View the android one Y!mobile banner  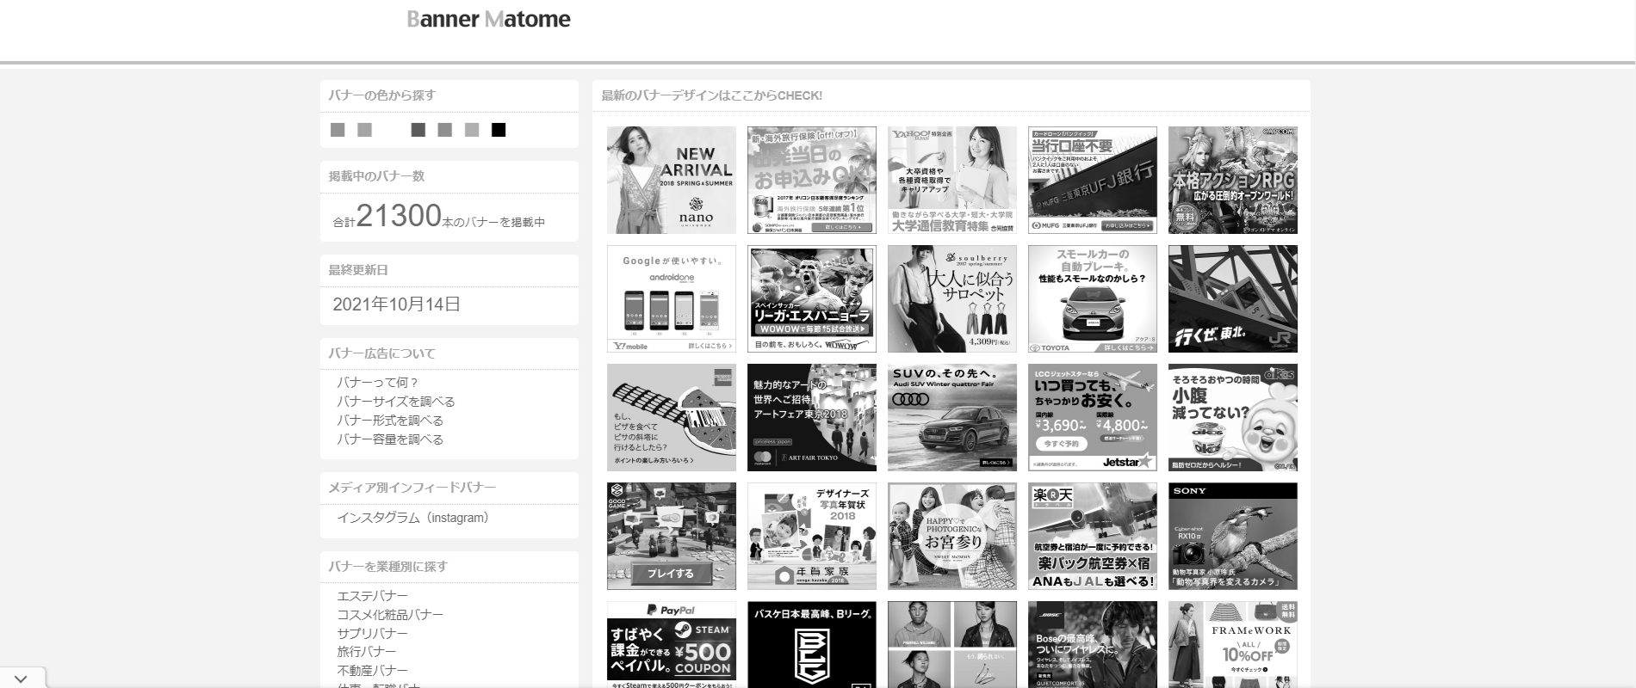[671, 298]
